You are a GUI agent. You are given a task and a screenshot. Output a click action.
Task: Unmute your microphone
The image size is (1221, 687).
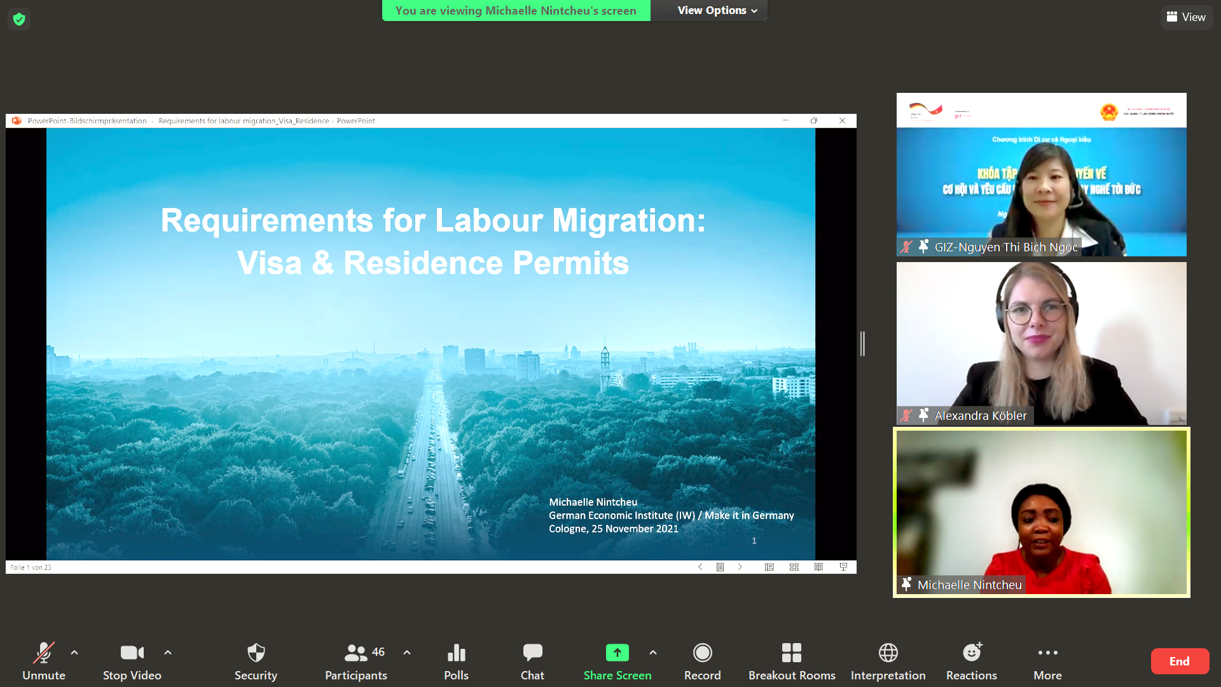pyautogui.click(x=44, y=661)
